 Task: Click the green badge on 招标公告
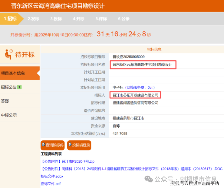(19, 87)
